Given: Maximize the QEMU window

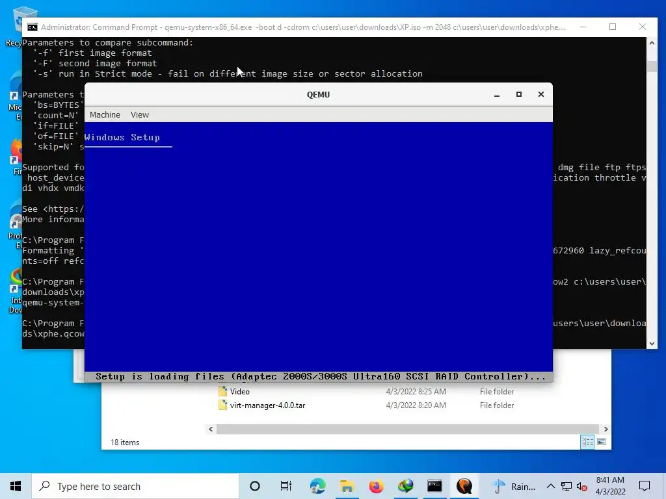Looking at the screenshot, I should 518,94.
